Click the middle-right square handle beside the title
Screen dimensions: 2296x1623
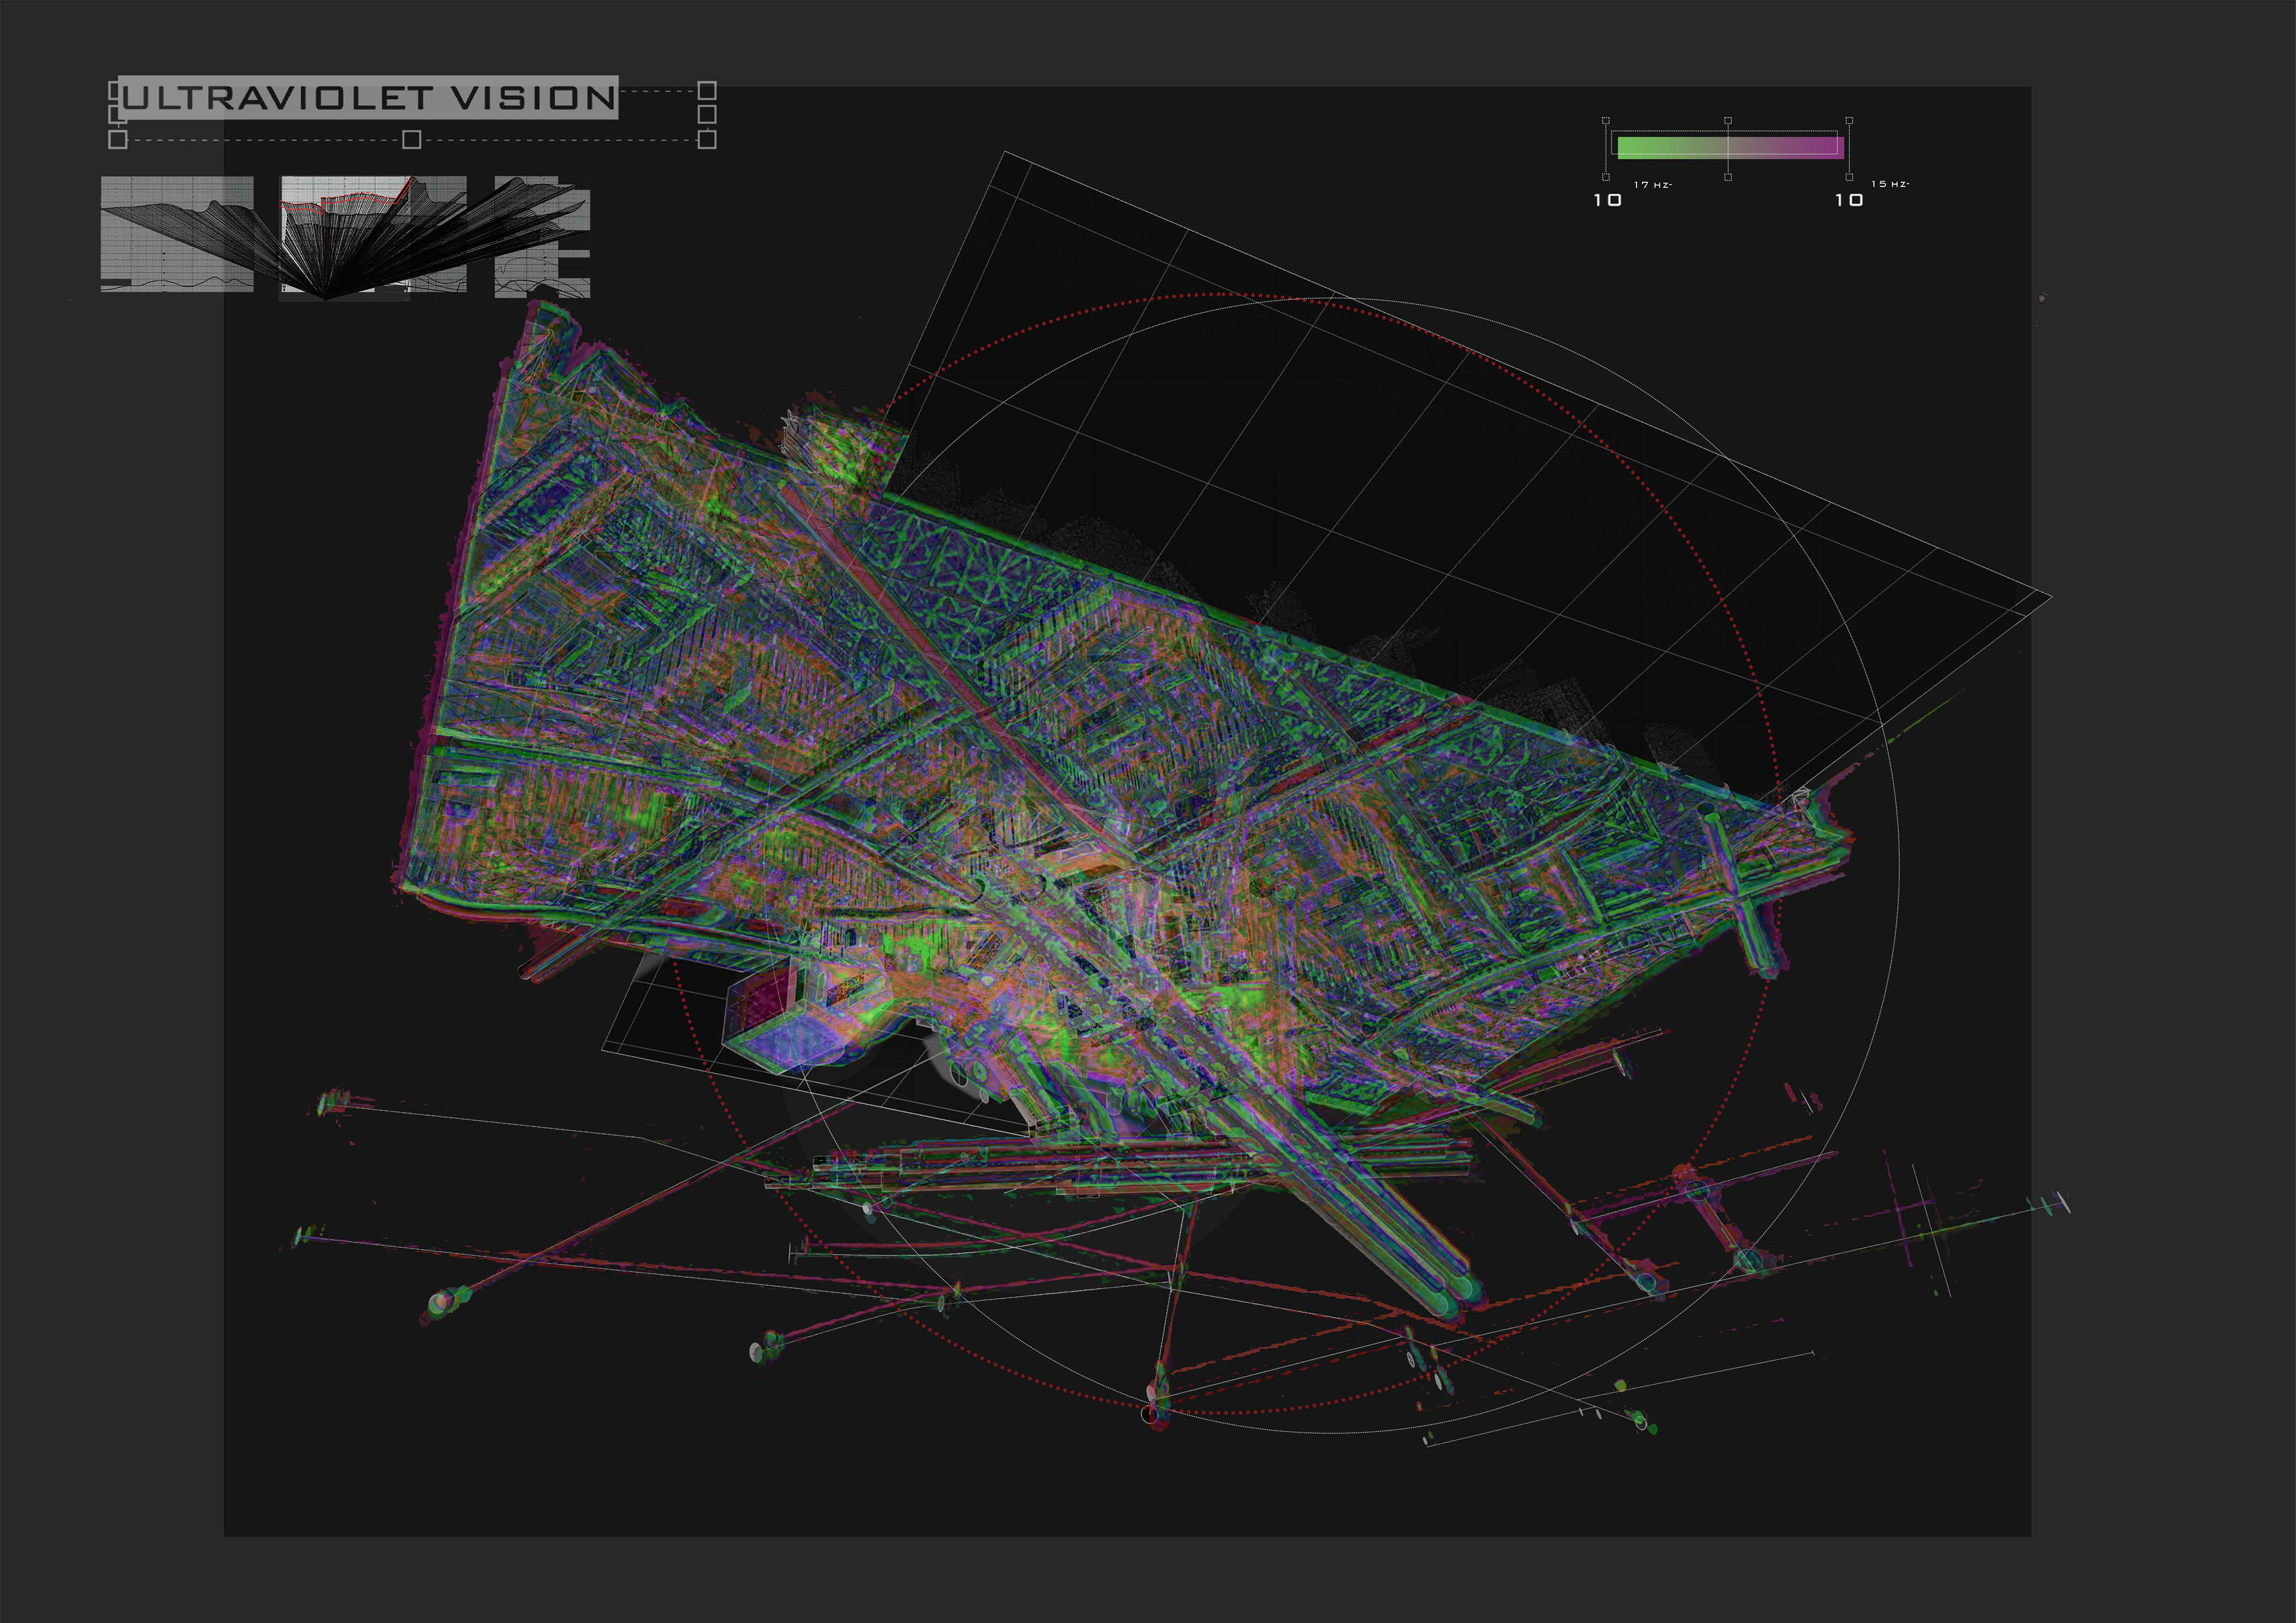pos(707,114)
